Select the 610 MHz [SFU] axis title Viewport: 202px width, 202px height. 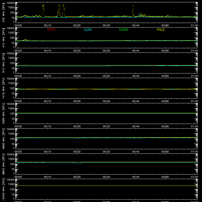pyautogui.click(x=3, y=63)
